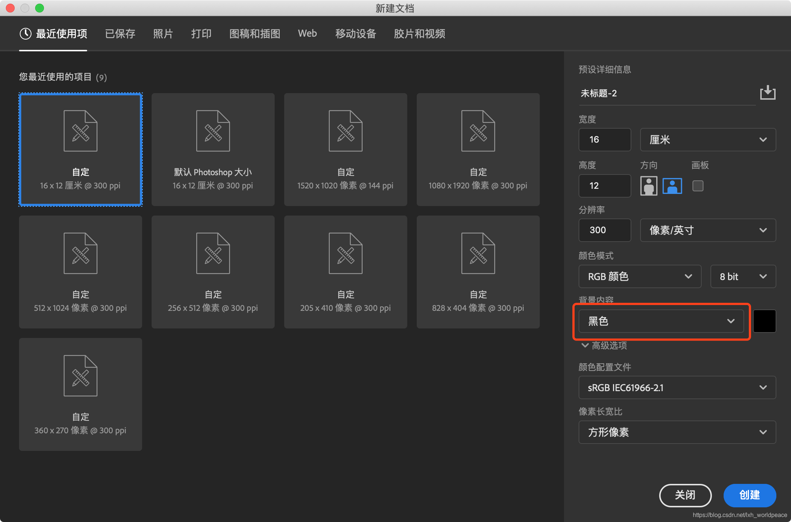The height and width of the screenshot is (522, 791).
Task: Select preset text 512 x 1024 像素 @ 300 ppi
Action: [81, 308]
